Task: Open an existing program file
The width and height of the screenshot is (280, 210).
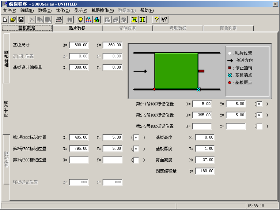Action: (x=13, y=19)
